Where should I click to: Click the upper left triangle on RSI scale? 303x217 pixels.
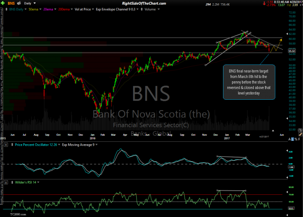click(x=287, y=192)
